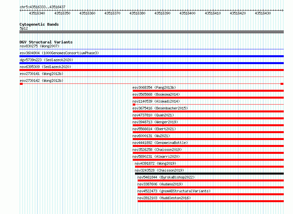The image size is (293, 214).
Task: Click the gray 5p12 cytogenetic band bar
Action: click(x=151, y=32)
